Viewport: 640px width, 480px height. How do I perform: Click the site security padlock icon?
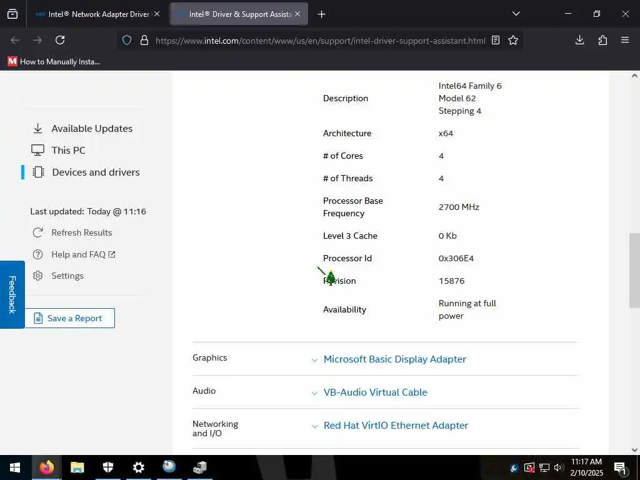(x=144, y=40)
